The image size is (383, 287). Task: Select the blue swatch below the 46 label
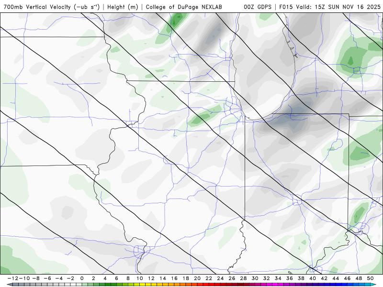[350, 285]
